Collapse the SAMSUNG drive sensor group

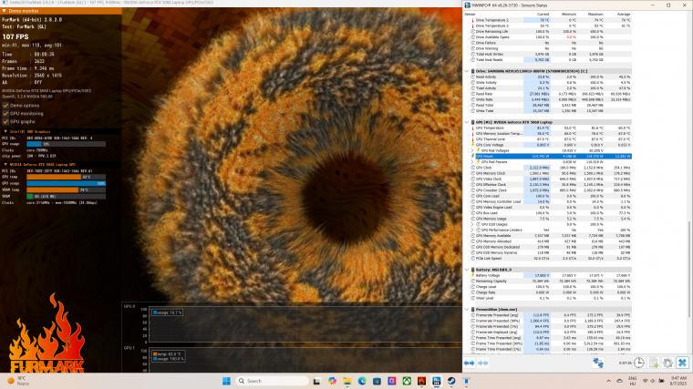coord(467,71)
